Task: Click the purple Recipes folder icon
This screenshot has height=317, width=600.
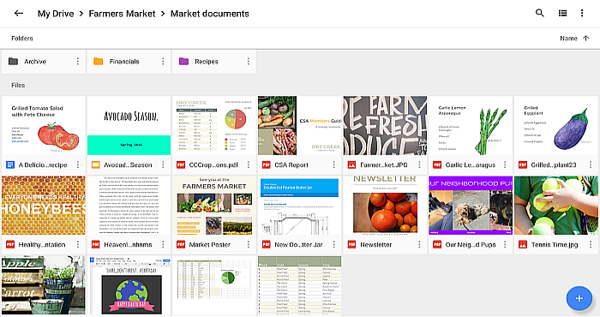Action: 183,61
